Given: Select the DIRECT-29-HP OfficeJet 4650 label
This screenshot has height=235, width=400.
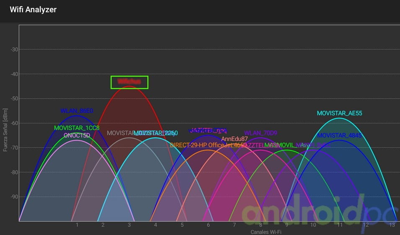Looking at the screenshot, I should [208, 145].
